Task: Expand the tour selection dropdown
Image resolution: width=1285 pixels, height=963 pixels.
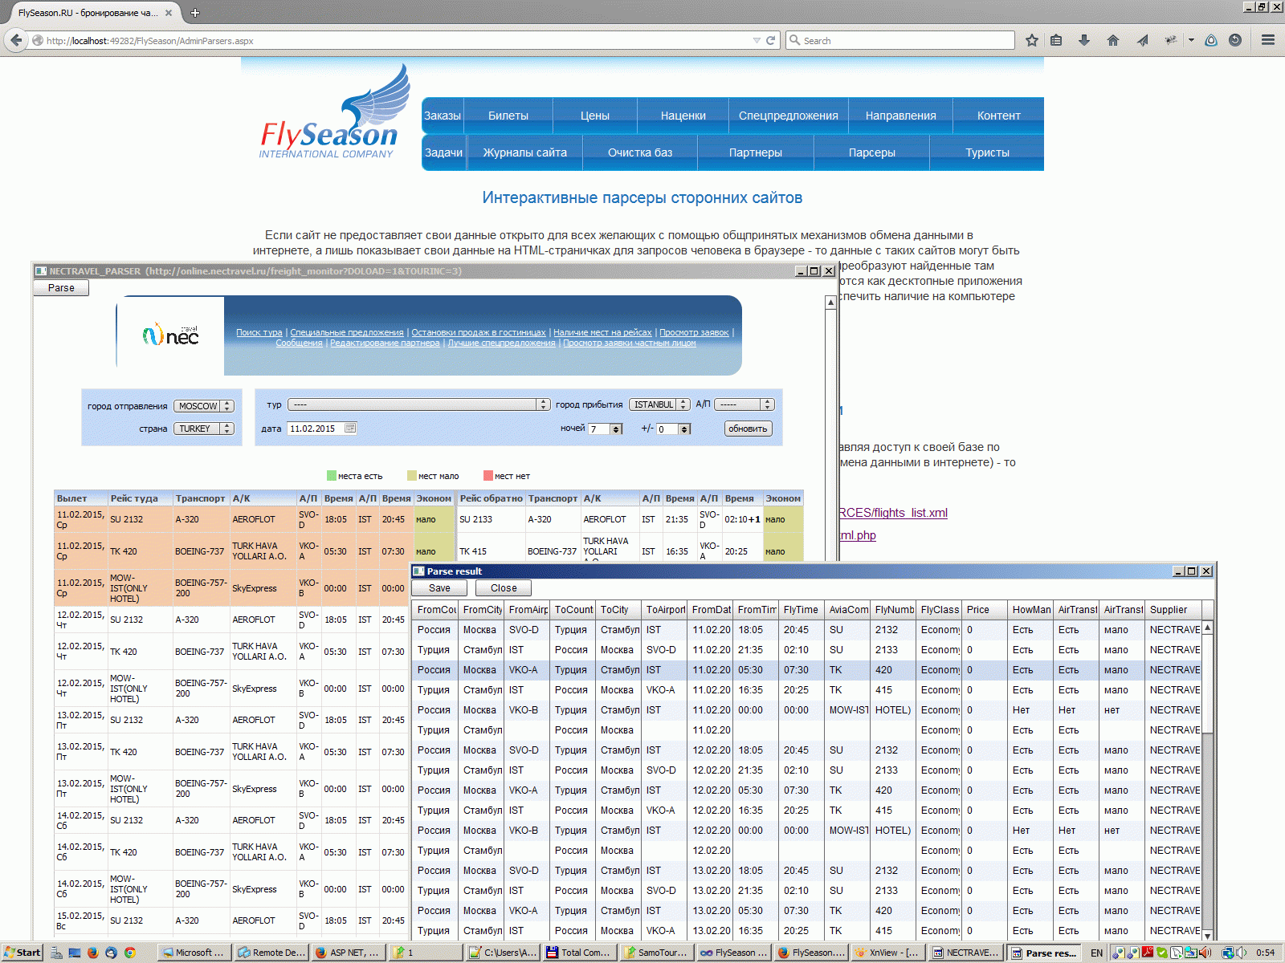Action: 419,404
